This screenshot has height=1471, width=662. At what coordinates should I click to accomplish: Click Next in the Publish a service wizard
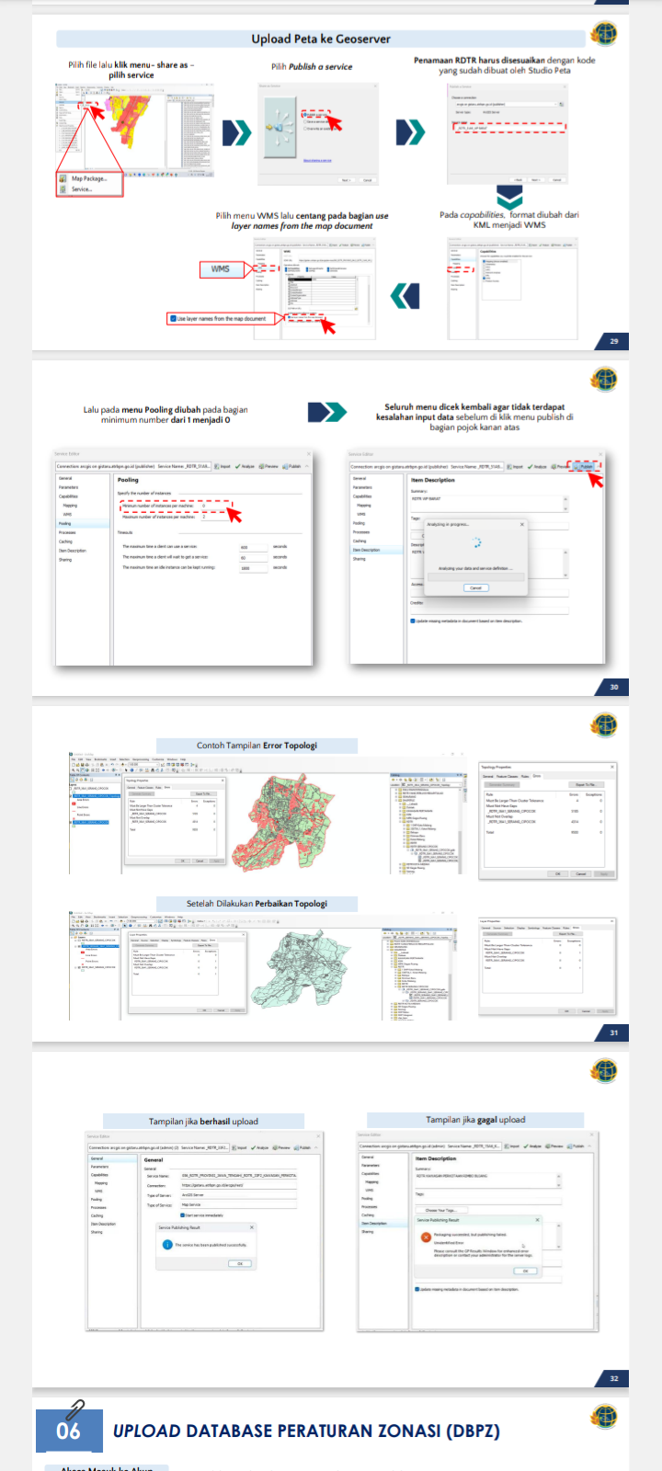tap(348, 180)
